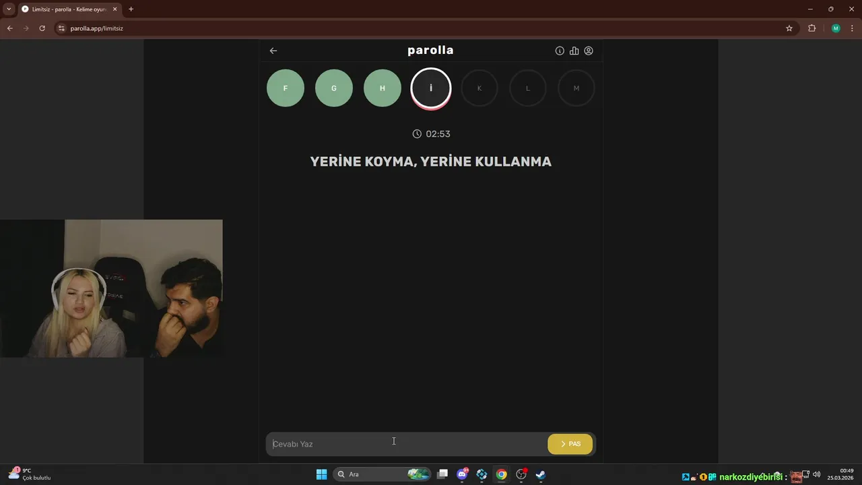Open the parolla statistics chart icon
This screenshot has height=485, width=862.
pyautogui.click(x=574, y=51)
